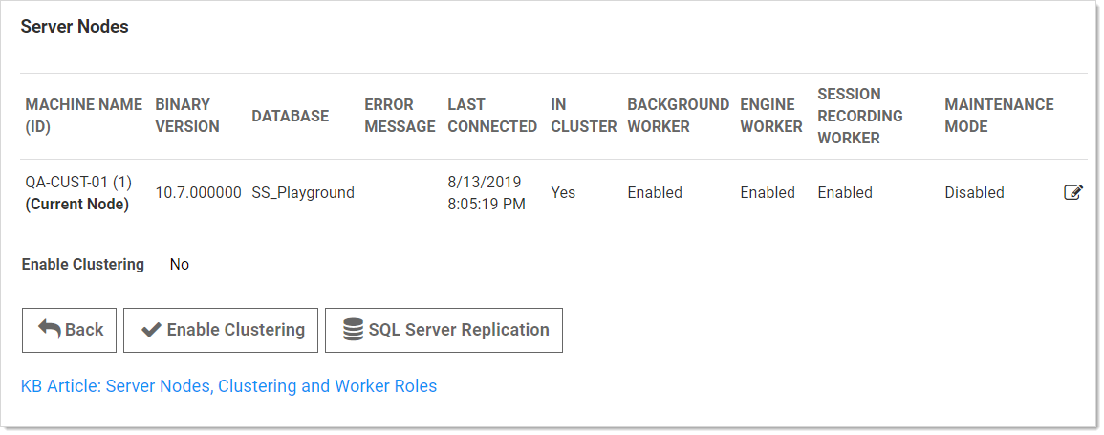Image resolution: width=1104 pixels, height=435 pixels.
Task: Select the Maintenance Mode column header
Action: (999, 116)
